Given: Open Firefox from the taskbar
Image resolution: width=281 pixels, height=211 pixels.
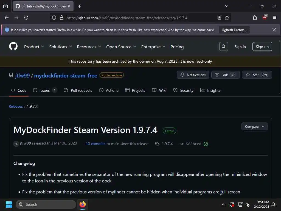Looking at the screenshot, I should pos(82,204).
